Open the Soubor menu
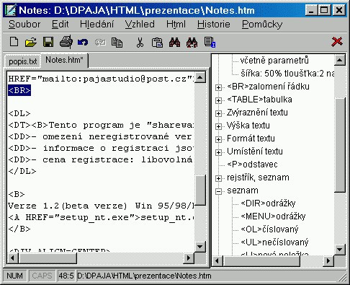This screenshot has width=350, height=285. [x=24, y=25]
